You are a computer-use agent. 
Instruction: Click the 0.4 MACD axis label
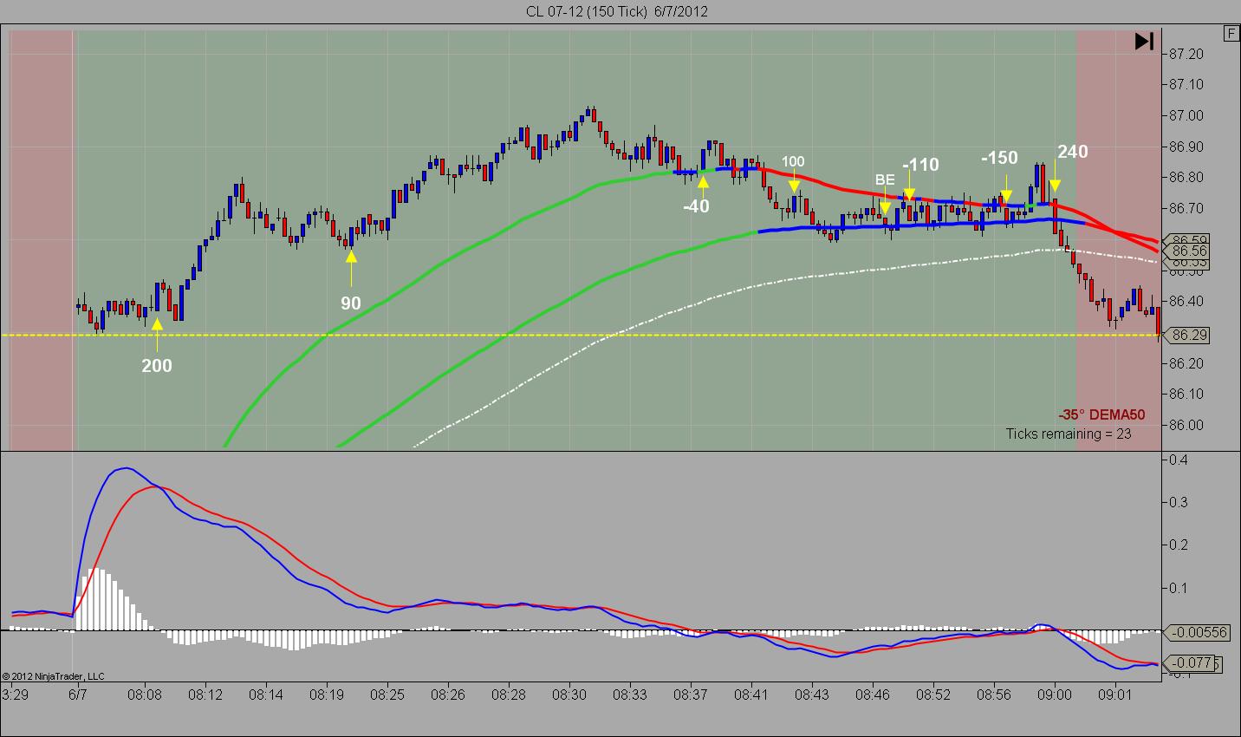pos(1177,460)
